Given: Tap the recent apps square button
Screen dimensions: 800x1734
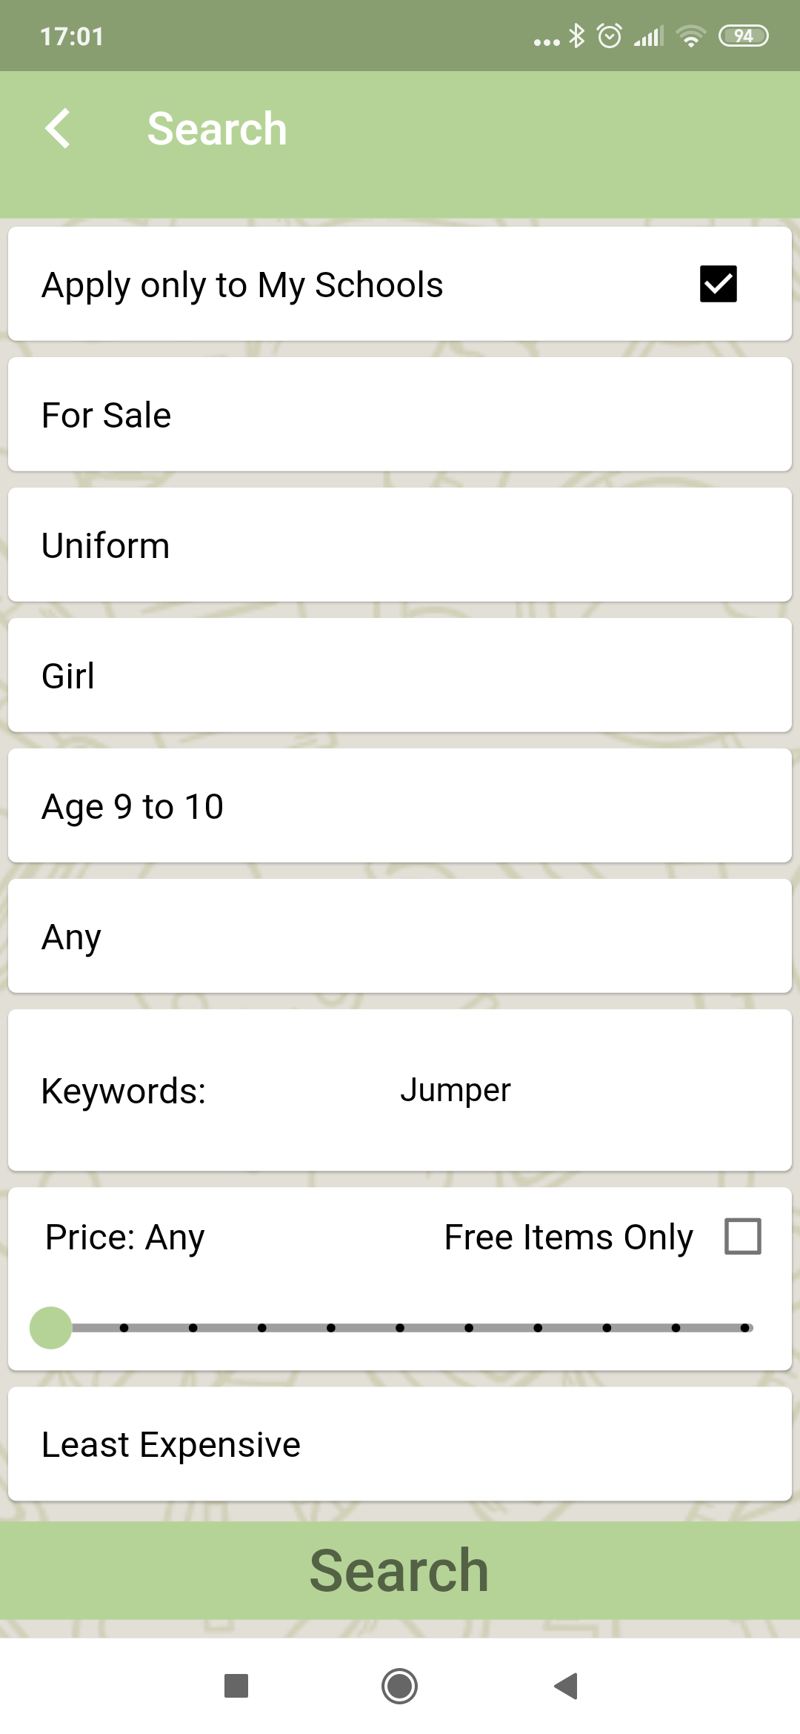Looking at the screenshot, I should [x=236, y=1686].
